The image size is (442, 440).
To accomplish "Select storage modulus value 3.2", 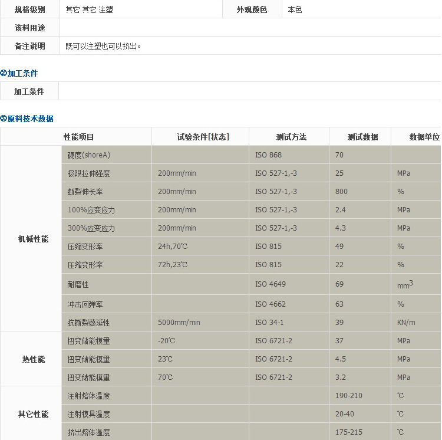I will [x=340, y=377].
